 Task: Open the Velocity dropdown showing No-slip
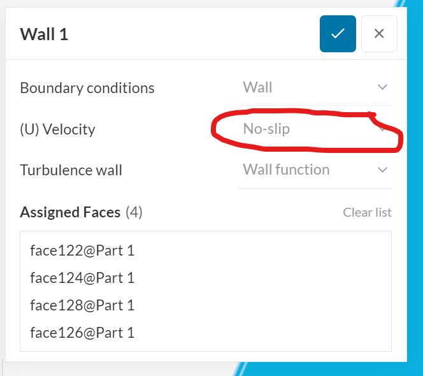[306, 129]
